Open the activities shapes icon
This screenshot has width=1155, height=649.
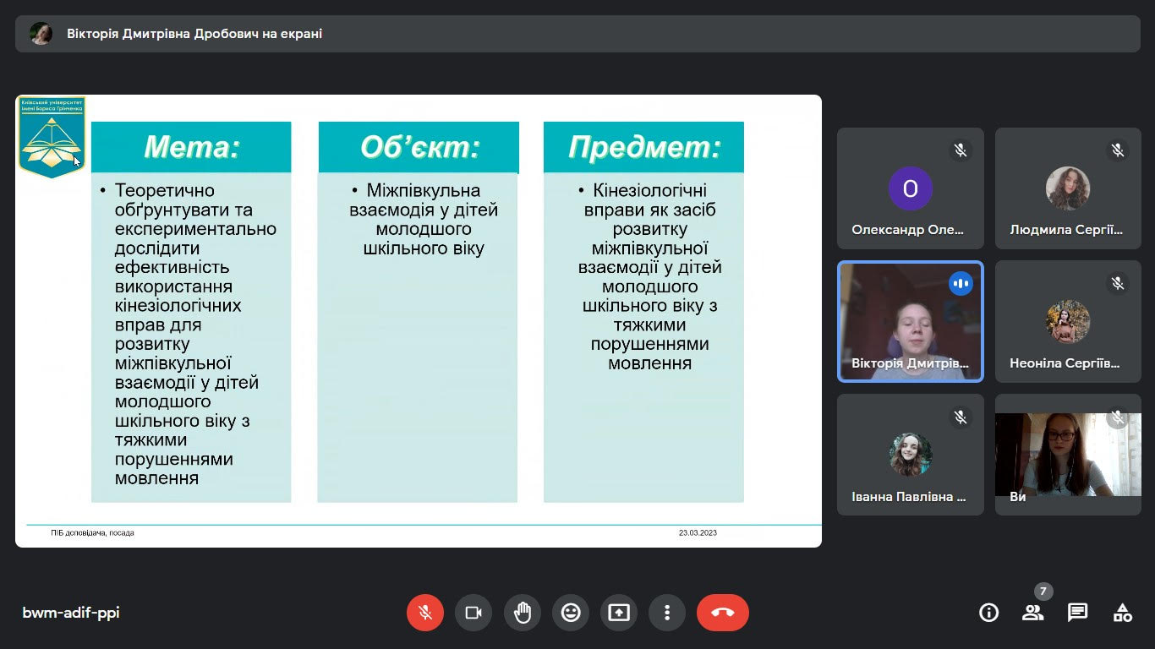[1122, 613]
